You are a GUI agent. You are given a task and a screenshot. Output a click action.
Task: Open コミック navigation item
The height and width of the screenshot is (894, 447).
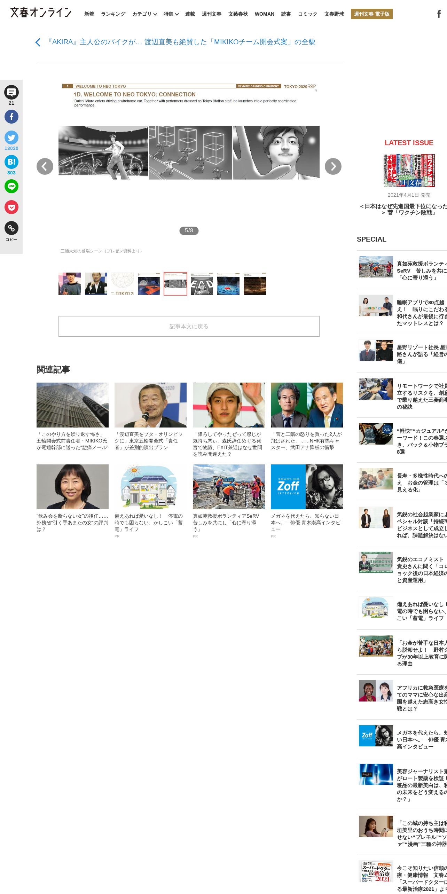pos(308,14)
